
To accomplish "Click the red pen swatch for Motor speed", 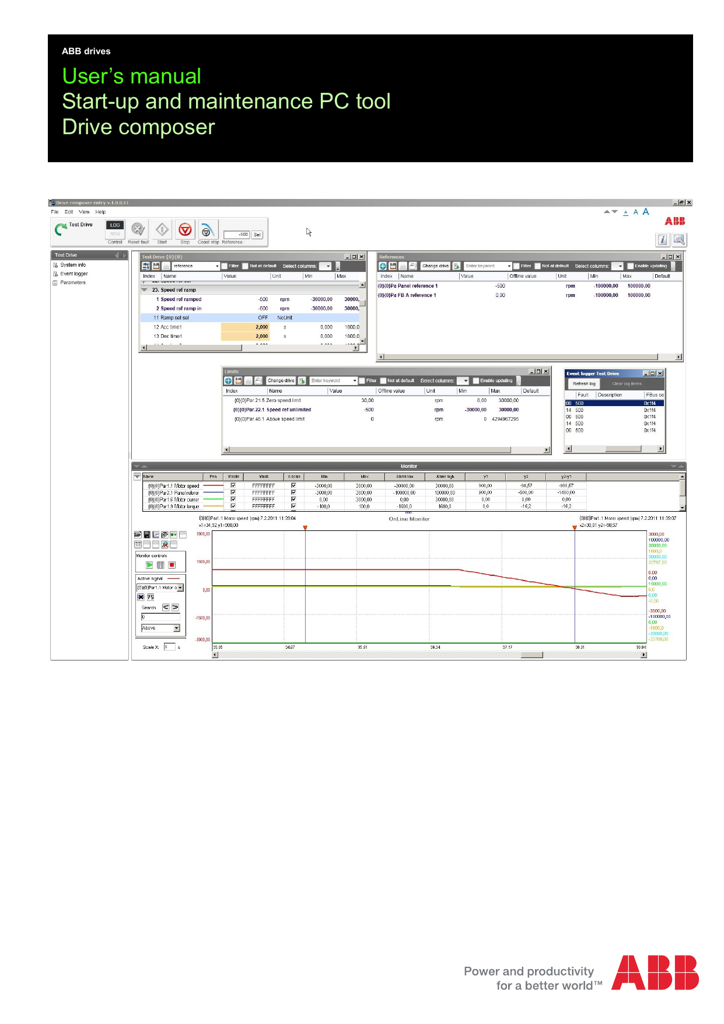I will [213, 485].
